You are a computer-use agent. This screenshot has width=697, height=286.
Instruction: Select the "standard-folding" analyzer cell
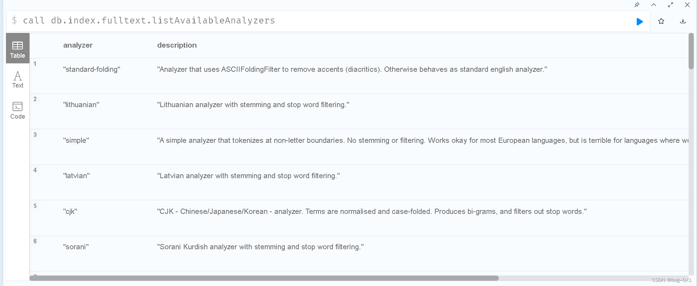pos(92,69)
